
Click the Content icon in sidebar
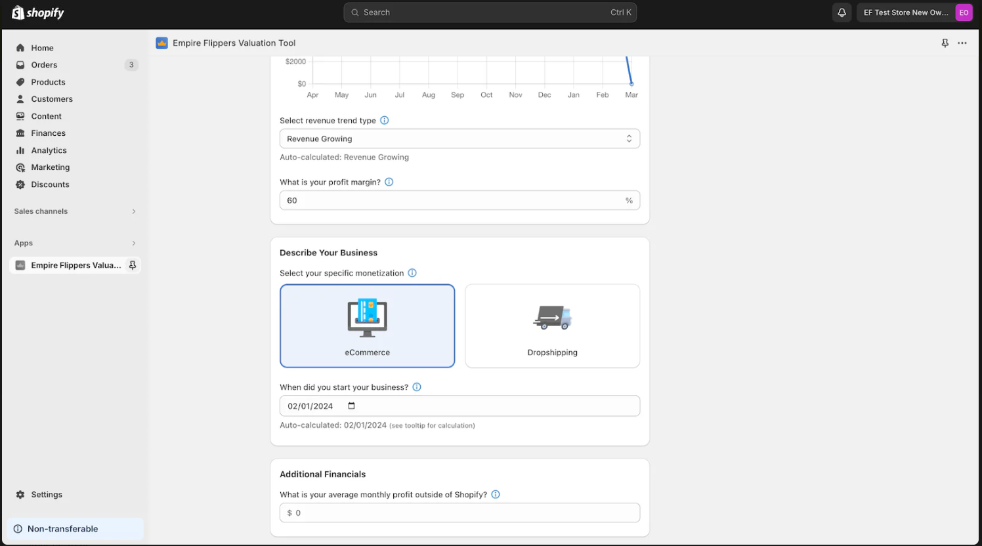pyautogui.click(x=20, y=116)
